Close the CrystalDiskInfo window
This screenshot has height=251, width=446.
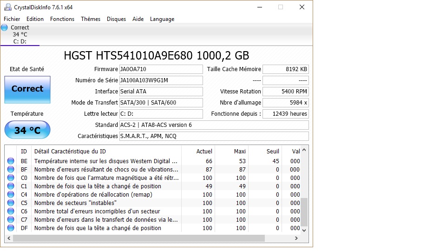302,7
